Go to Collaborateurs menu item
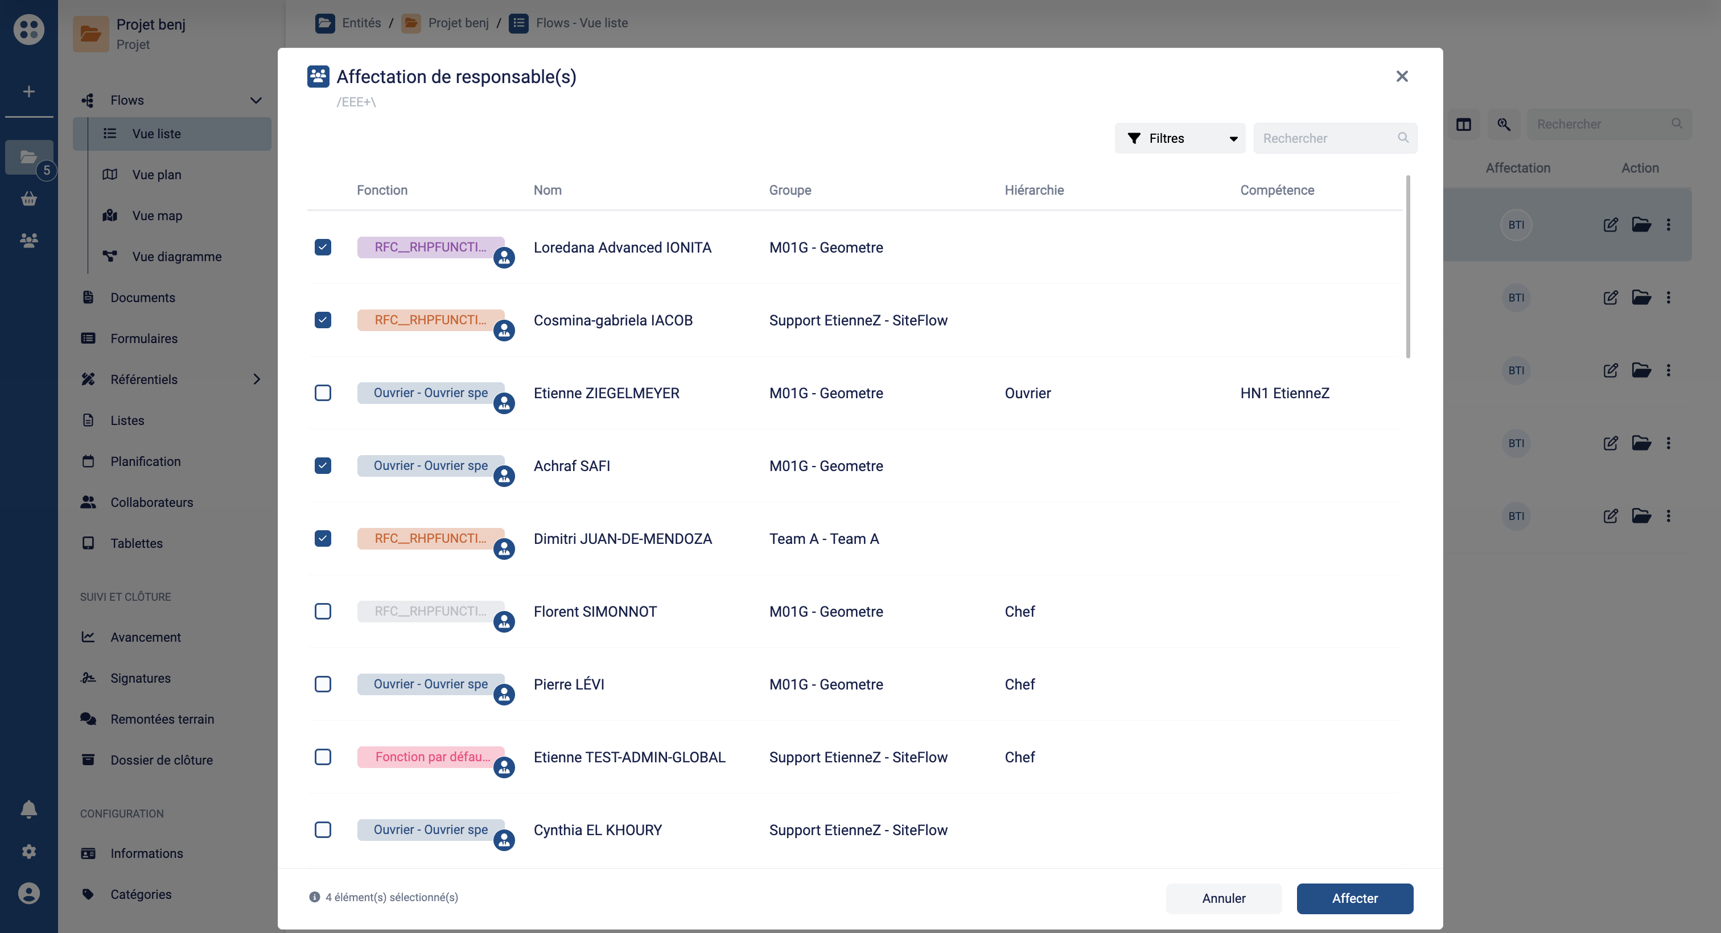 click(x=151, y=502)
